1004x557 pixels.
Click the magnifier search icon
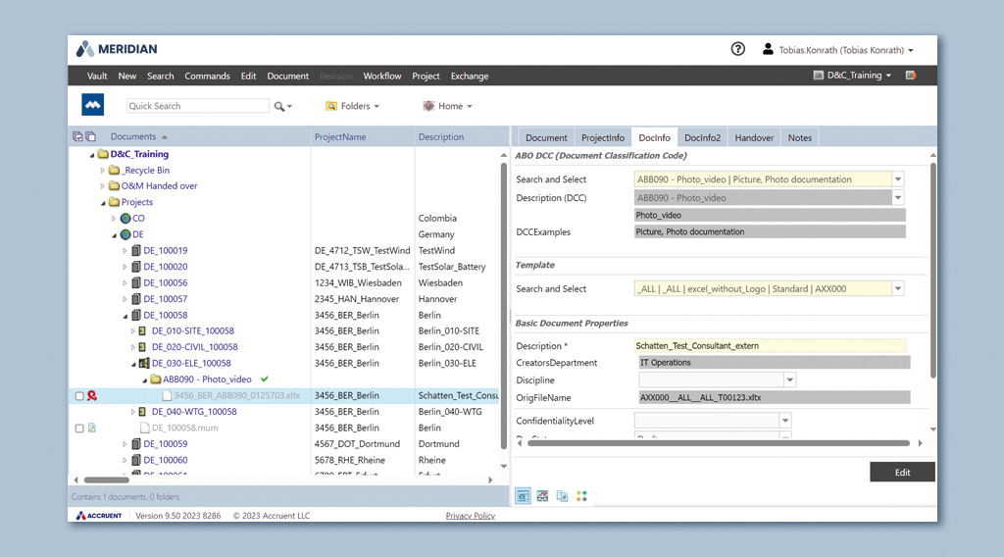pyautogui.click(x=279, y=106)
